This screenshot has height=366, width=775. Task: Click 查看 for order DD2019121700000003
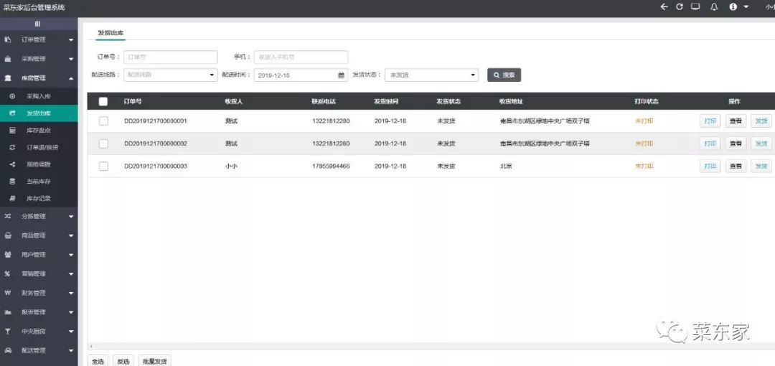(x=736, y=166)
